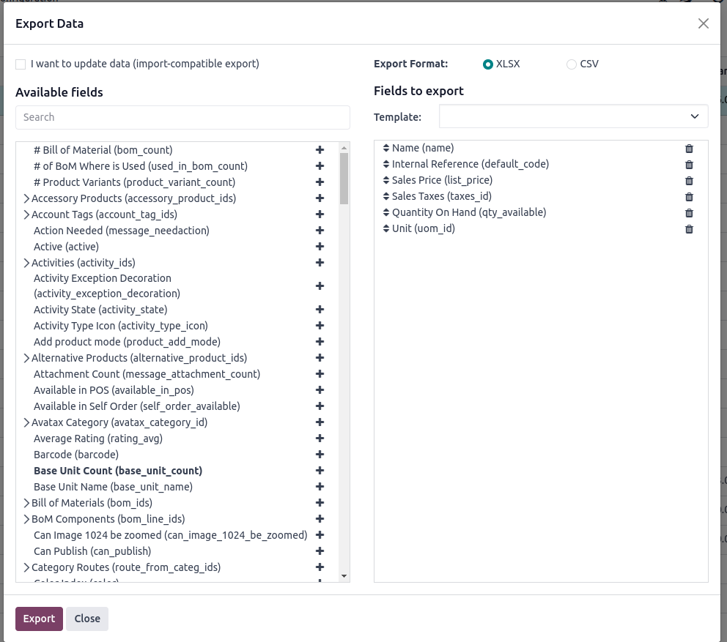Remove Unit (uom_id) using trash icon

click(689, 229)
